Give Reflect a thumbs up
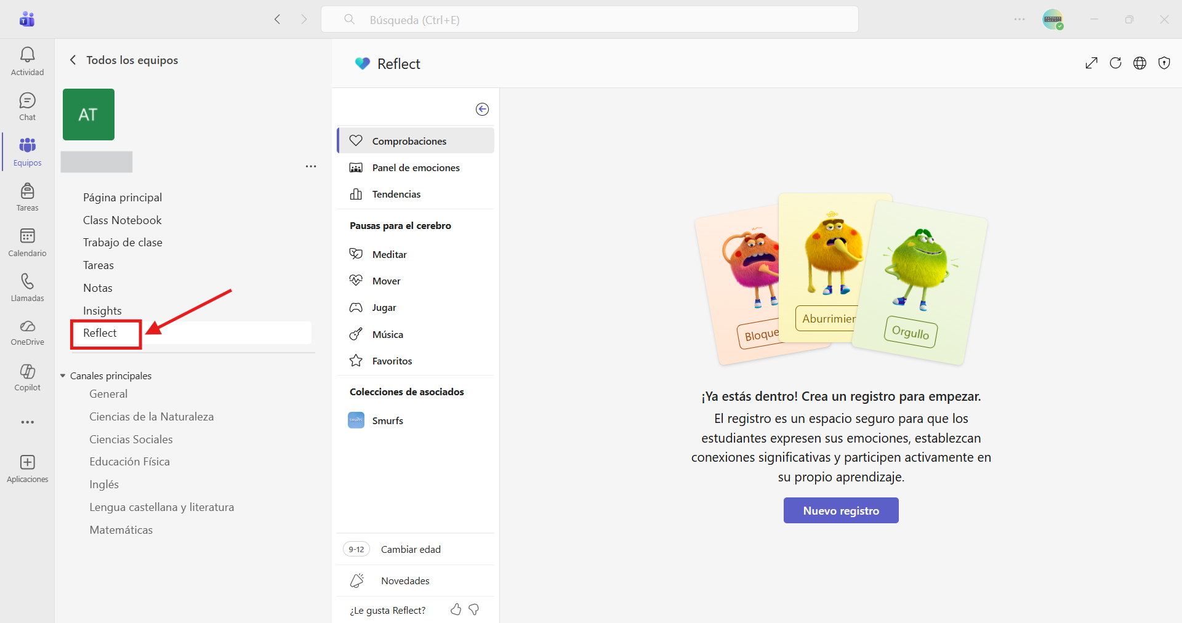This screenshot has height=623, width=1182. [x=456, y=609]
